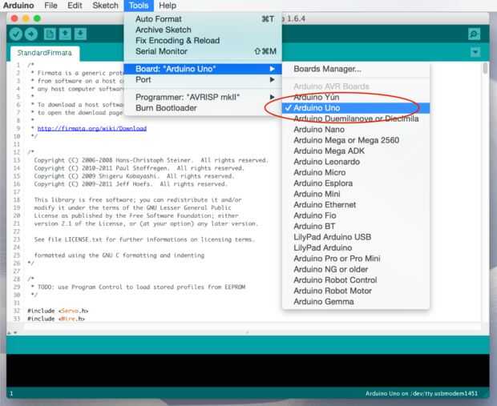Viewport: 497px width, 406px height.
Task: Expand the Board submenu arrow
Action: [x=272, y=69]
